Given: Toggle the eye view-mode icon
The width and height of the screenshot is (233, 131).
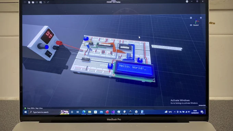Looking at the screenshot, I should tap(191, 25).
